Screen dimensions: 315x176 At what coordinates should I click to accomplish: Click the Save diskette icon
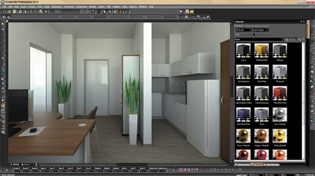(x=14, y=12)
